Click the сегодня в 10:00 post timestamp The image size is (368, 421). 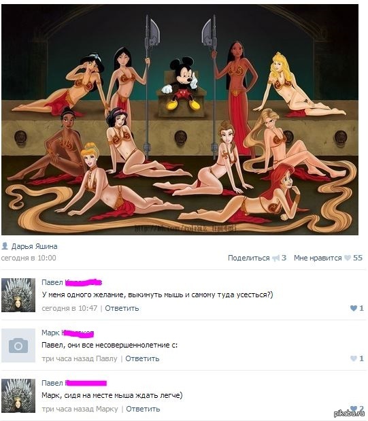[29, 258]
